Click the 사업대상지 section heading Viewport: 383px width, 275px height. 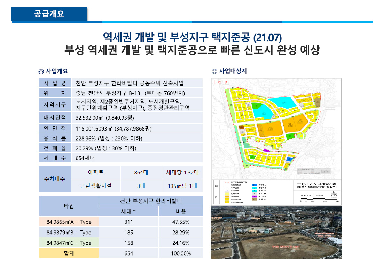[x=229, y=71]
